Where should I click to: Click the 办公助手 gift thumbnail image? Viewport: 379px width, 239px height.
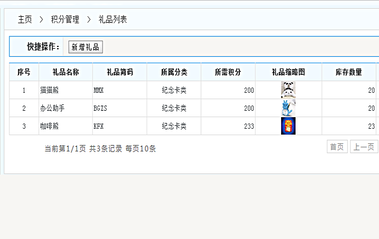tap(288, 108)
